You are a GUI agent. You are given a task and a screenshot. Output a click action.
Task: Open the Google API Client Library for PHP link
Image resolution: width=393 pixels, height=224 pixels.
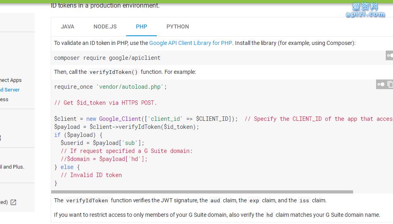tap(191, 43)
